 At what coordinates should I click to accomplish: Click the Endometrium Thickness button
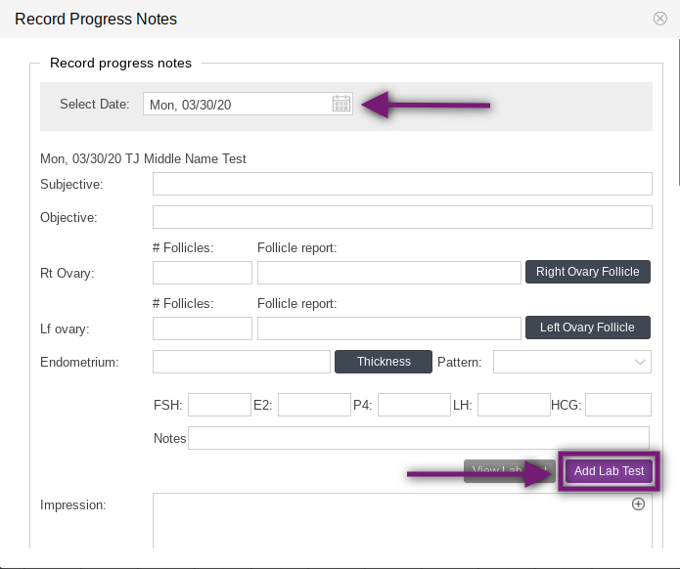(x=384, y=362)
